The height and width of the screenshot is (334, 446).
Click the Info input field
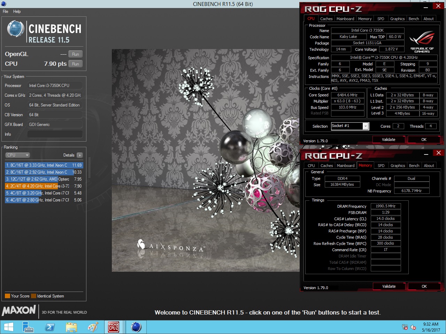55,134
